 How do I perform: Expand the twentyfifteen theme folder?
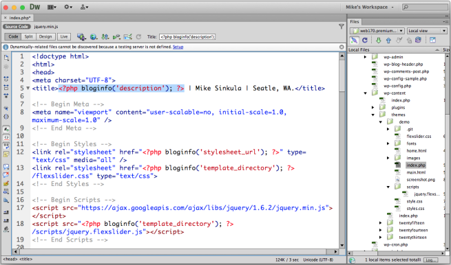tap(381, 223)
